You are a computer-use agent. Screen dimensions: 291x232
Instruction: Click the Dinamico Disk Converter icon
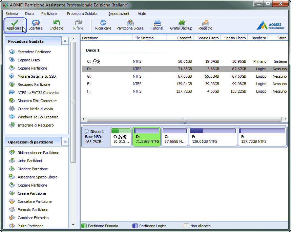point(12,101)
